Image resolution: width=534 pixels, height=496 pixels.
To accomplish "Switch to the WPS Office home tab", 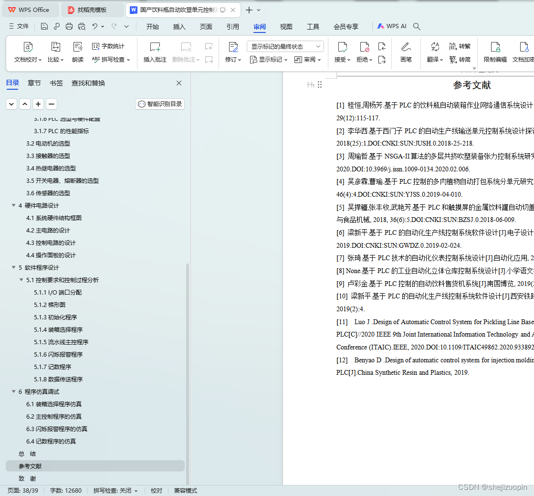I will [x=31, y=10].
